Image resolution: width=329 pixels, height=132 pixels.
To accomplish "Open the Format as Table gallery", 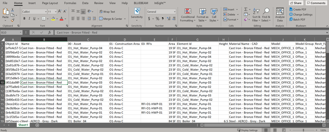I will coord(202,12).
